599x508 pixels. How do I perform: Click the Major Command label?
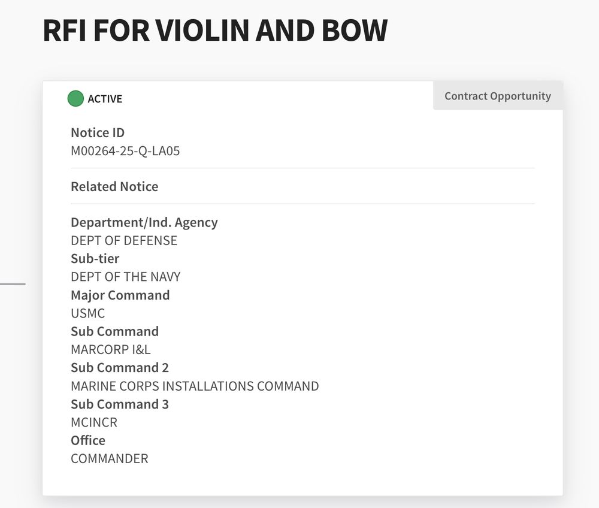click(120, 295)
